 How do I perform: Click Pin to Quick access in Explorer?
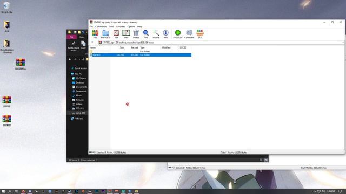coord(74,46)
